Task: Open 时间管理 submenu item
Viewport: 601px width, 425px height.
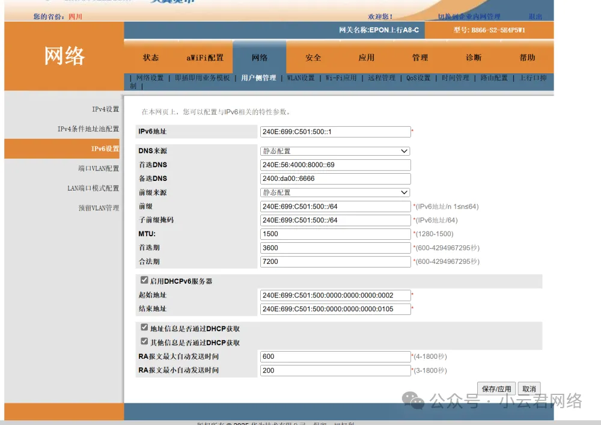Action: click(456, 78)
